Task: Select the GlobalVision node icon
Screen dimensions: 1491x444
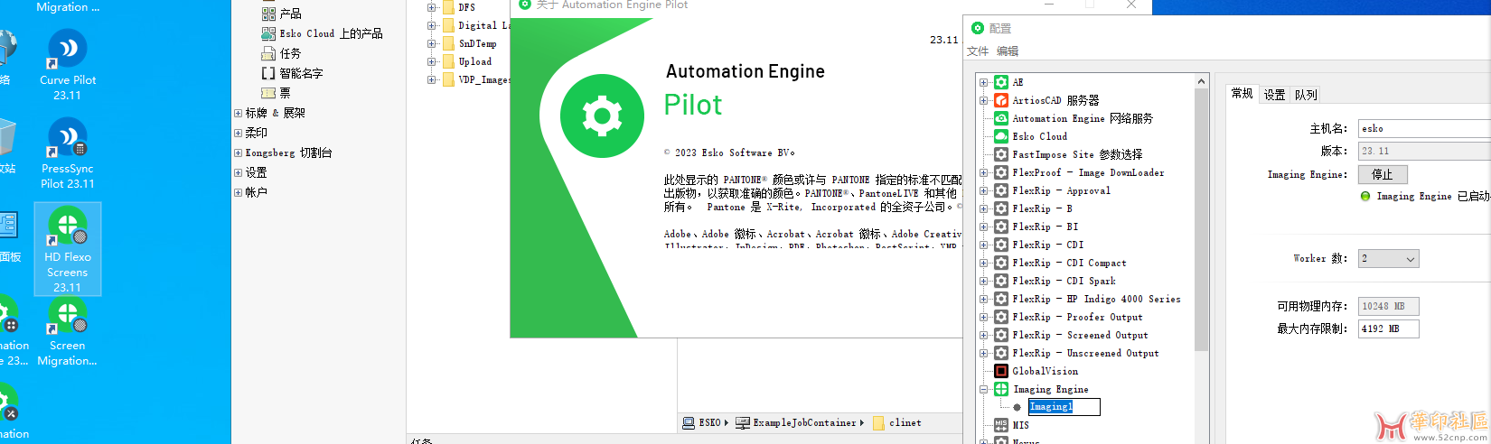Action: 1001,371
